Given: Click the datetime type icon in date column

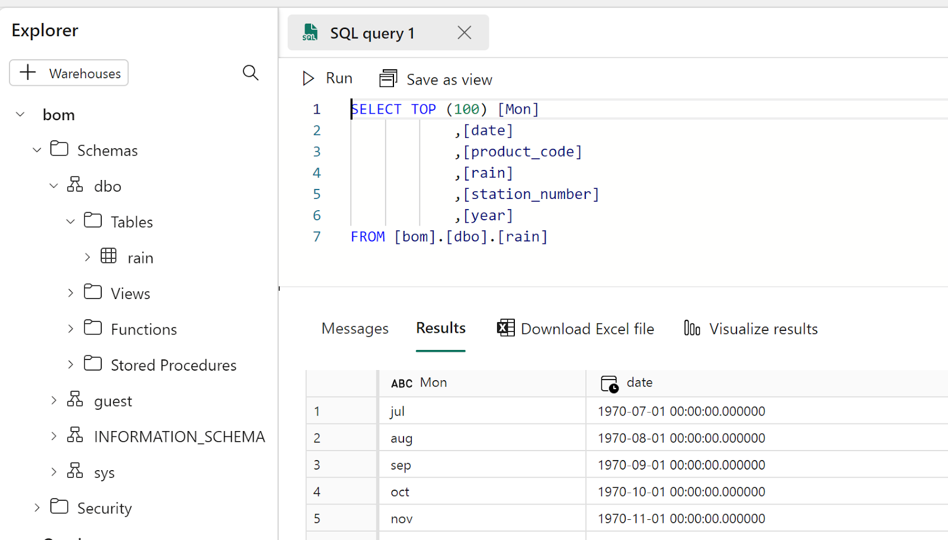Looking at the screenshot, I should [x=610, y=384].
